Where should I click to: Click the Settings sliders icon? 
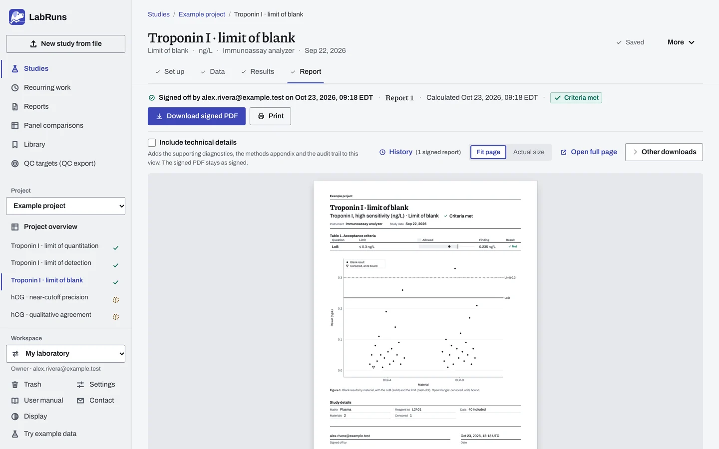click(80, 385)
